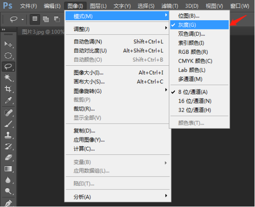Open tool preset picker dropdown arrow
Screen dimensions: 255x207
pyautogui.click(x=23, y=19)
